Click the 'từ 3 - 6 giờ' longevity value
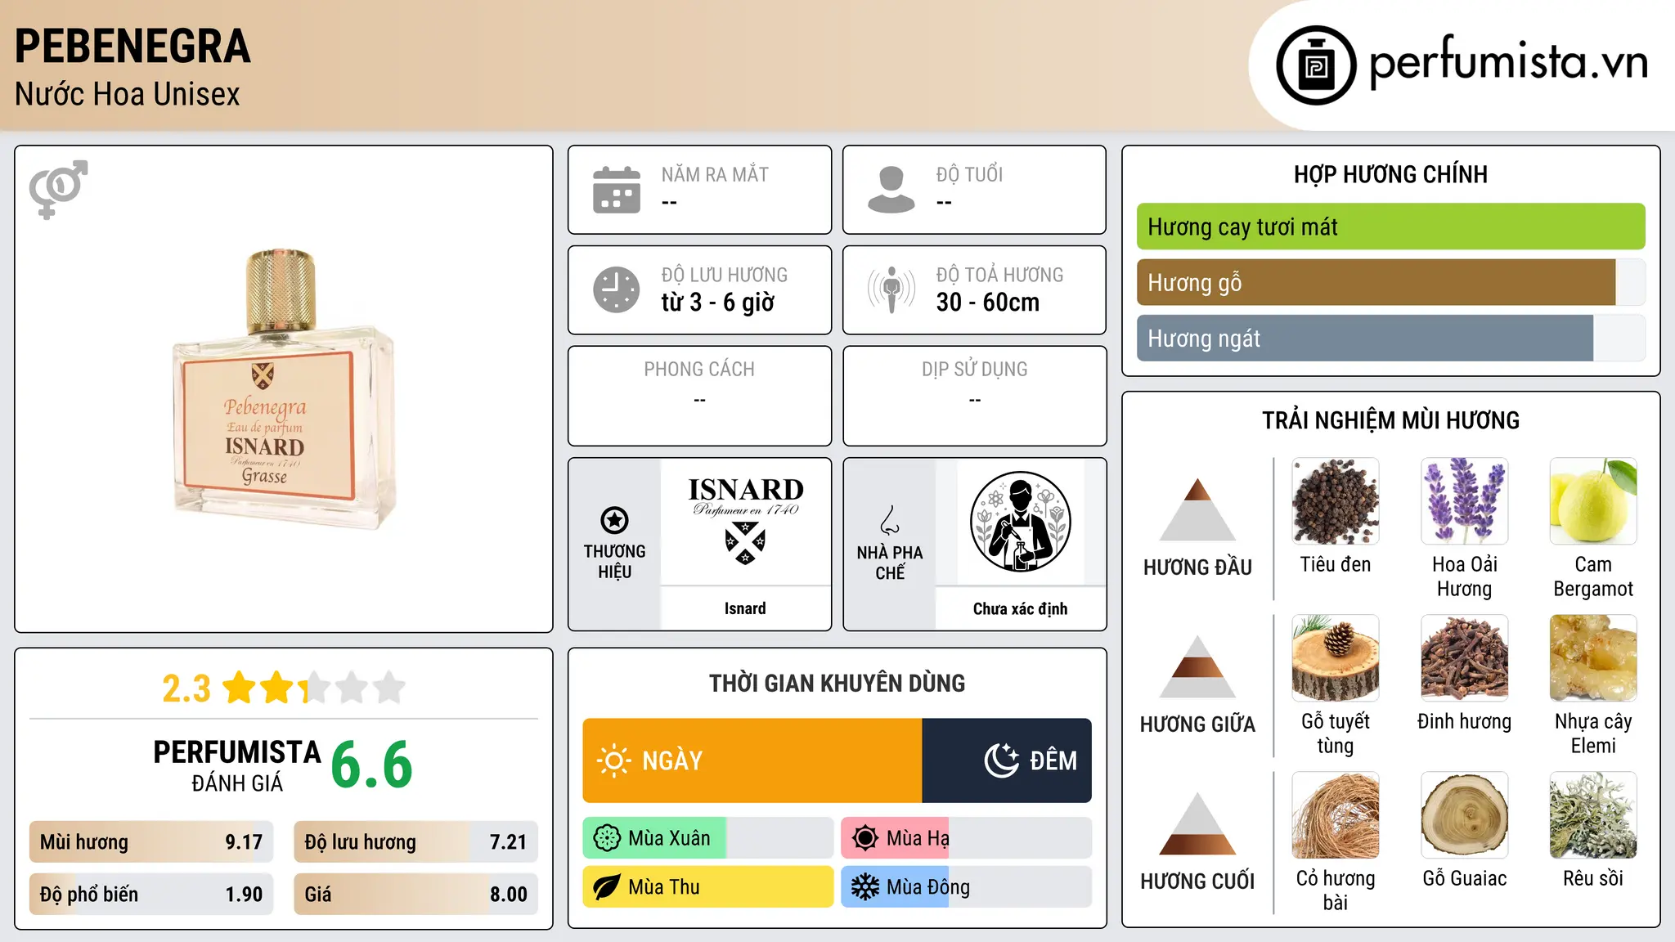Image resolution: width=1675 pixels, height=942 pixels. tap(718, 303)
